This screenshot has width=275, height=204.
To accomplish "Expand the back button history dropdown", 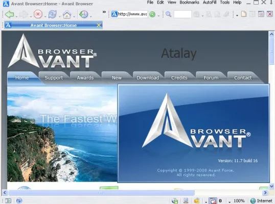I will (16, 16).
